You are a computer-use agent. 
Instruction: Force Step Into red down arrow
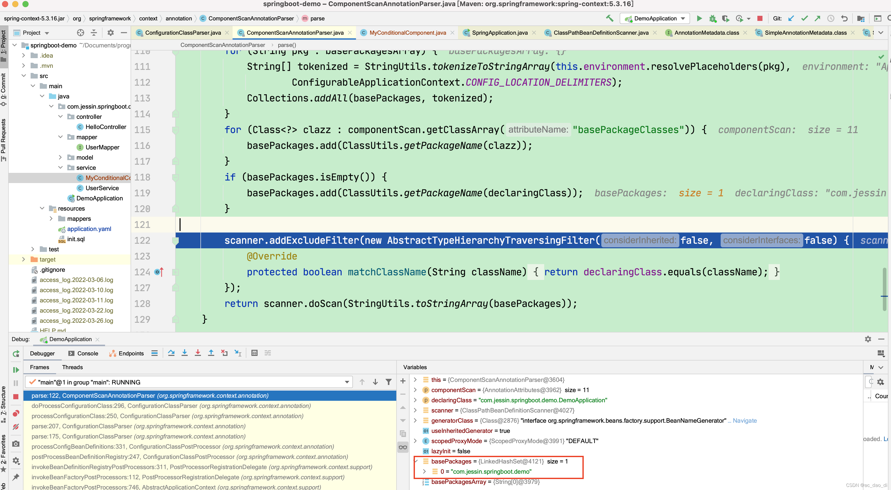point(197,353)
